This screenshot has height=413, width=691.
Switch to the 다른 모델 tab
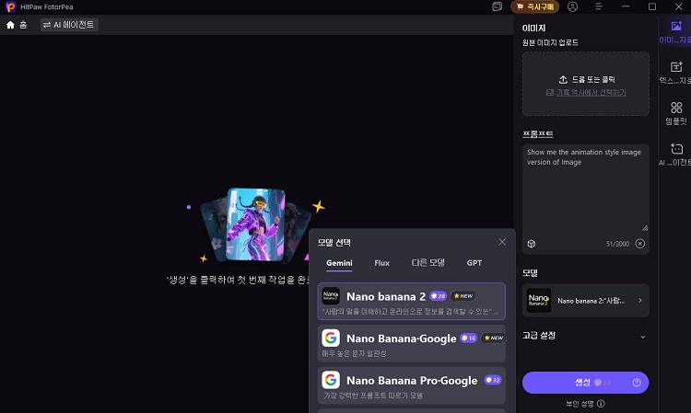(427, 262)
